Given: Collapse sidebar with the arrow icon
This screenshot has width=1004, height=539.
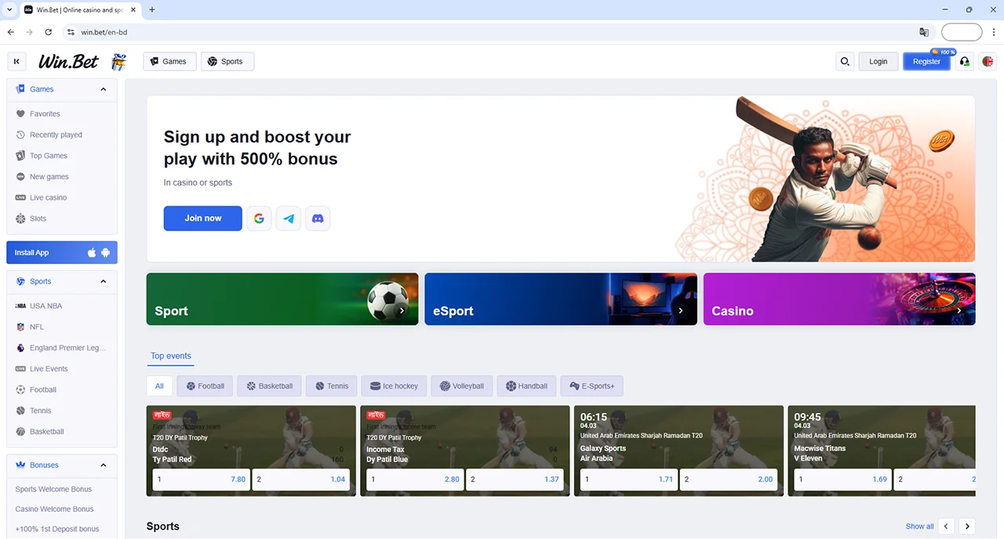Looking at the screenshot, I should (16, 61).
